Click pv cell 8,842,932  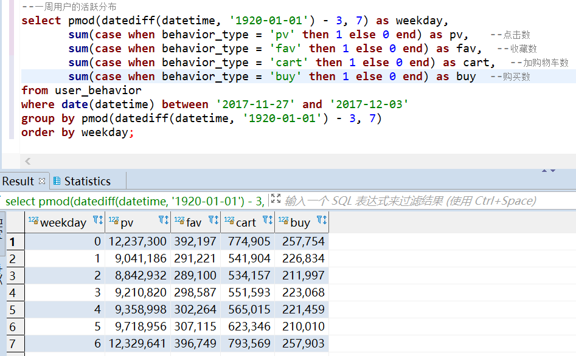(137, 275)
